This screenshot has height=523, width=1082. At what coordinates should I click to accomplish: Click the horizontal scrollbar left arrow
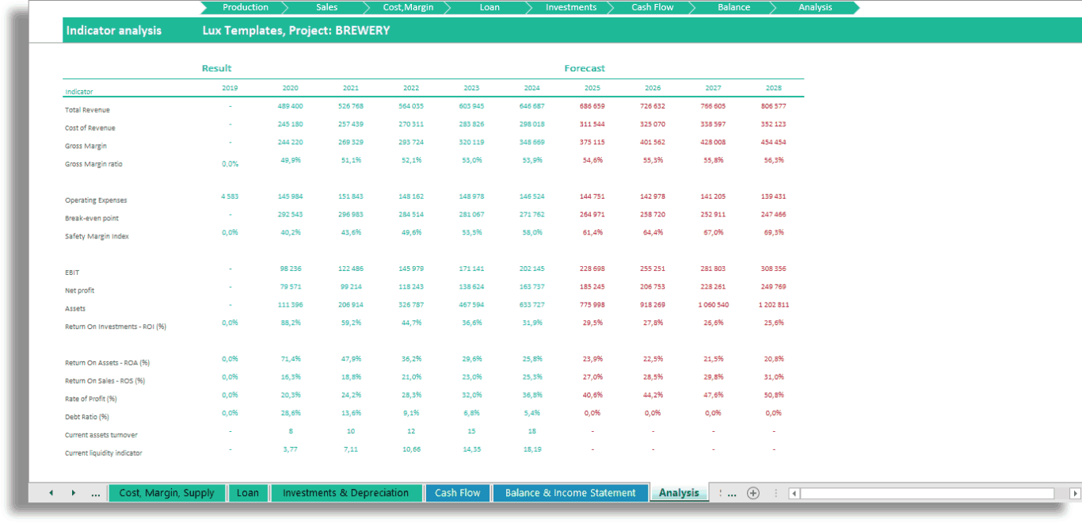[794, 493]
